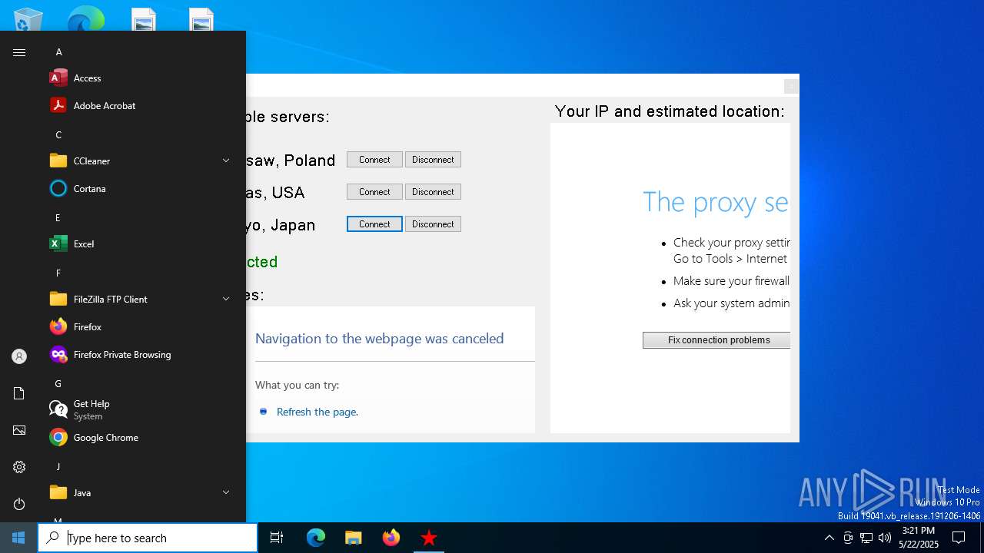Expand the Start menu hamburger navigation
The width and height of the screenshot is (984, 553).
click(19, 52)
